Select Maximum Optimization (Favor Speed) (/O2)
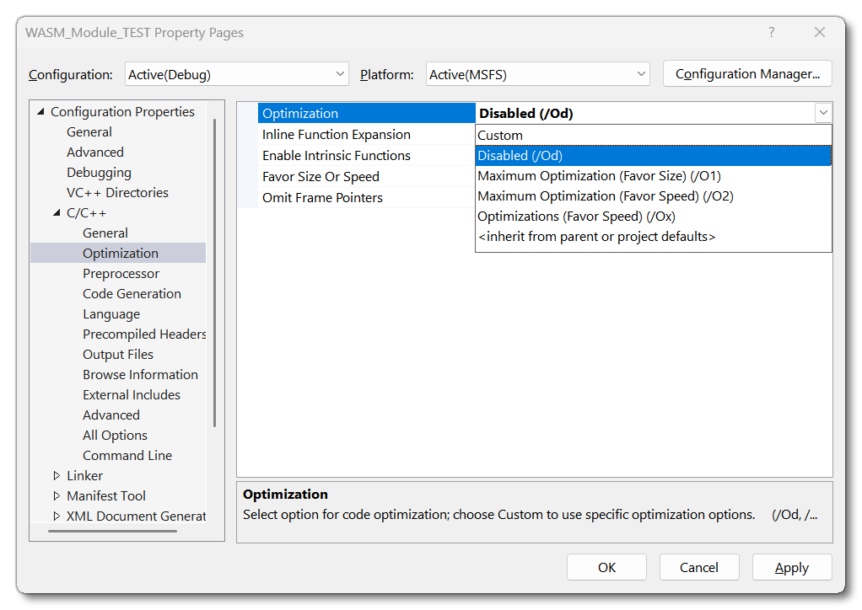 pyautogui.click(x=605, y=196)
